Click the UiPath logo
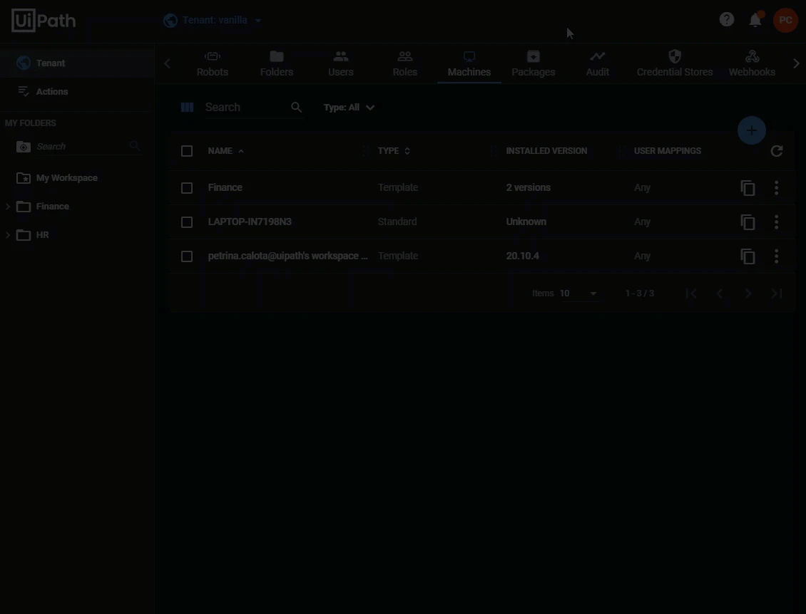Viewport: 806px width, 614px height. (x=44, y=21)
